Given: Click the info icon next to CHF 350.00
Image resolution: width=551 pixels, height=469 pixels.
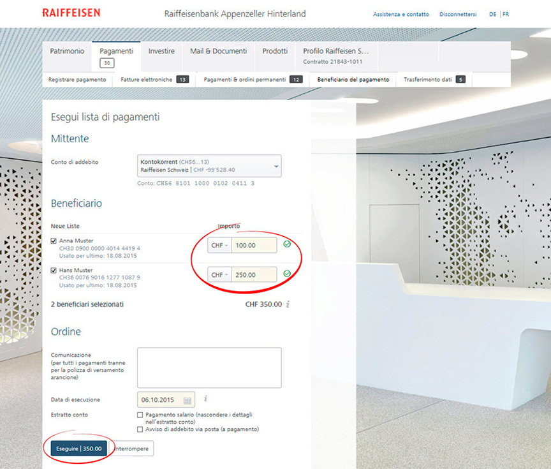Looking at the screenshot, I should (288, 304).
